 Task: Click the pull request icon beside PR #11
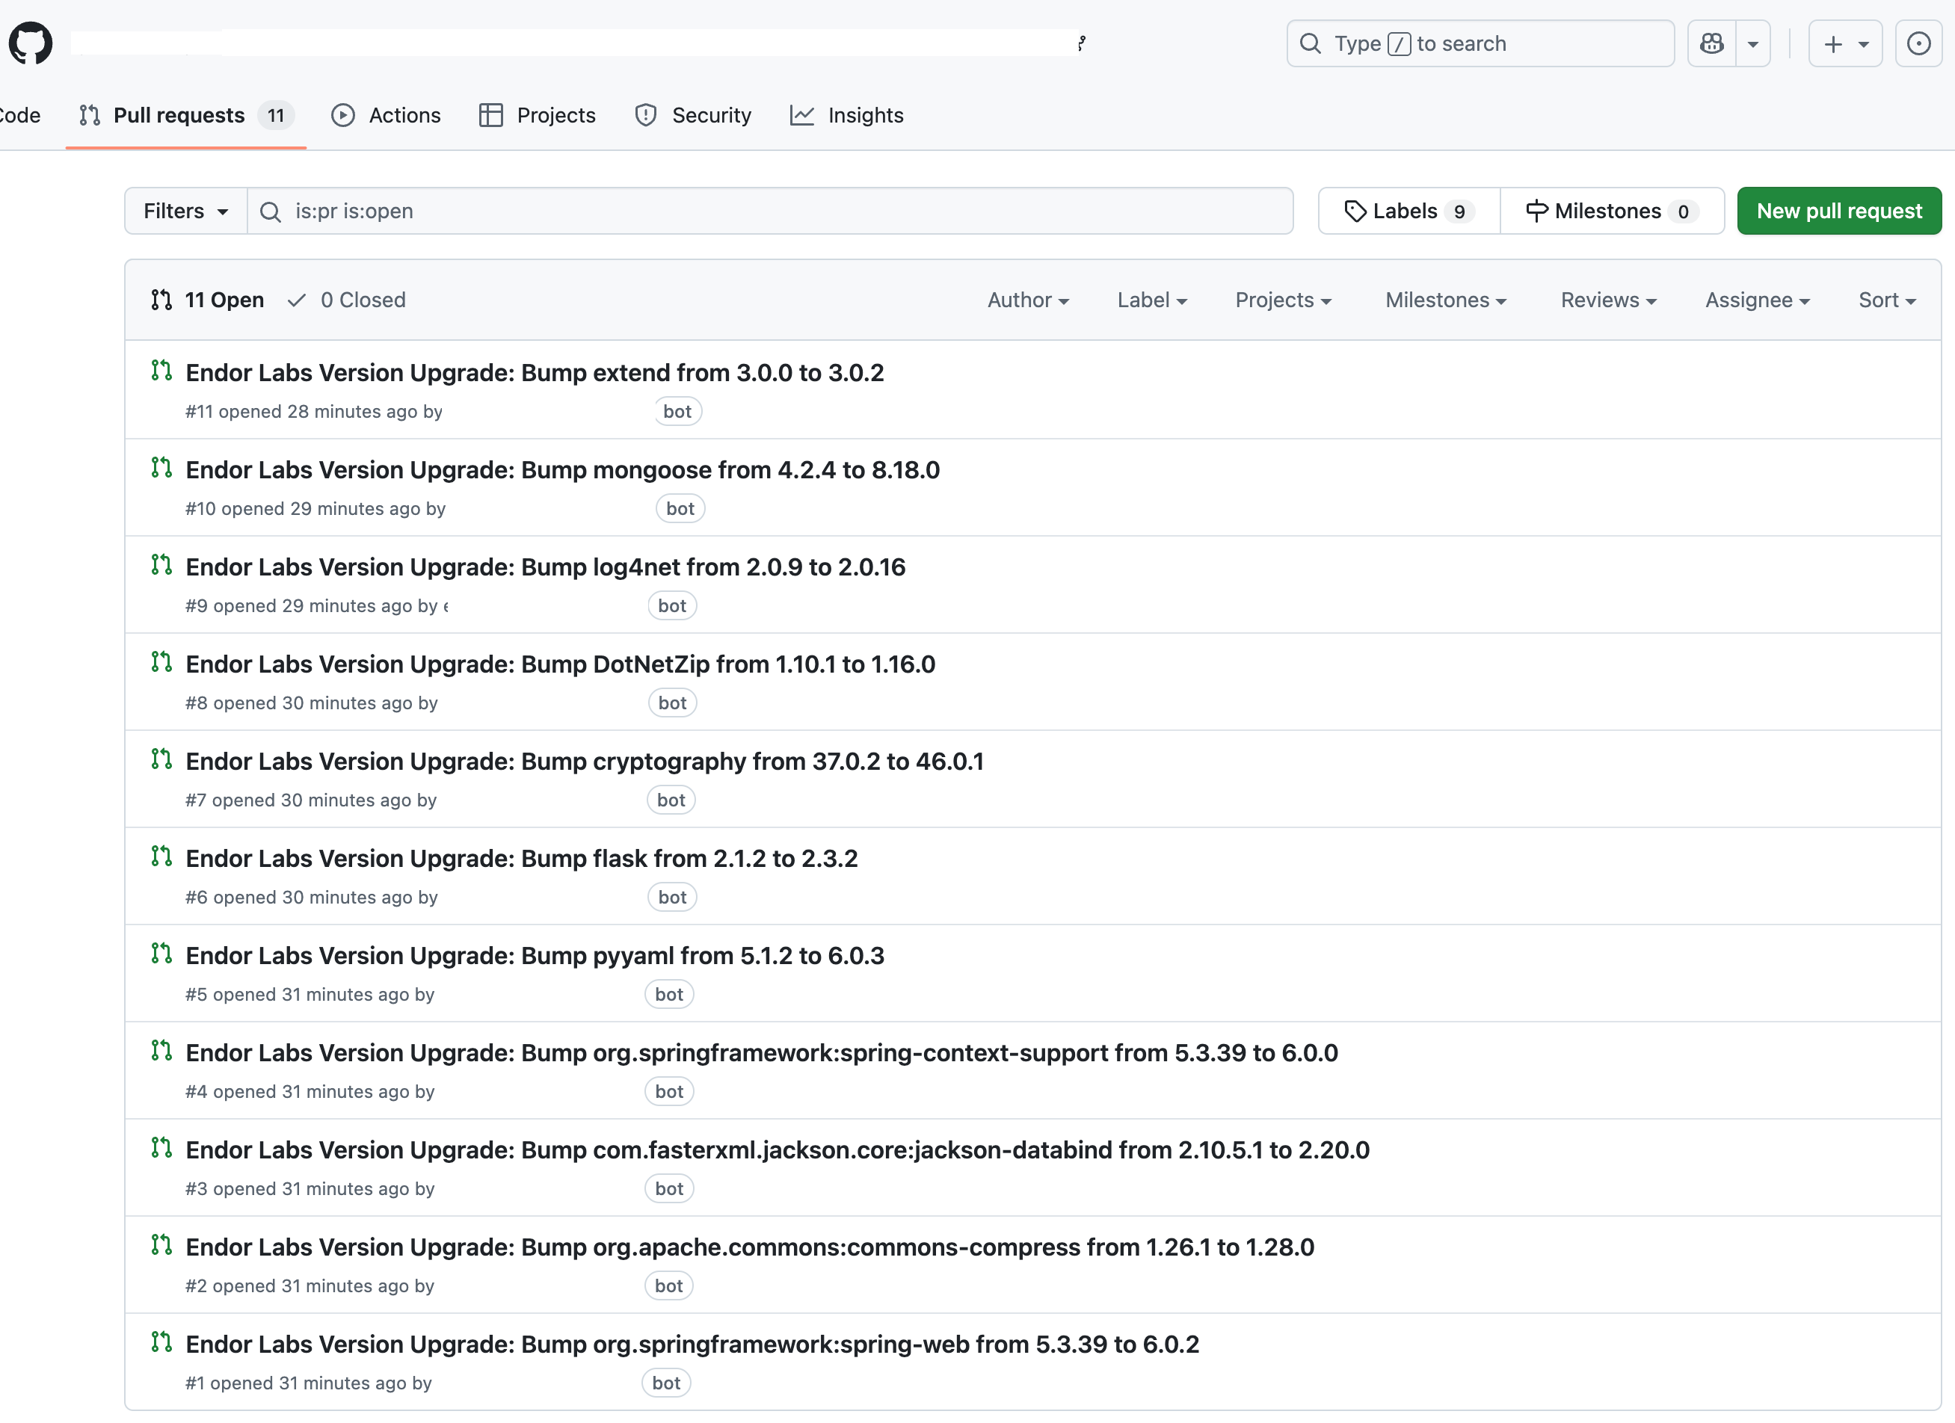[x=161, y=371]
